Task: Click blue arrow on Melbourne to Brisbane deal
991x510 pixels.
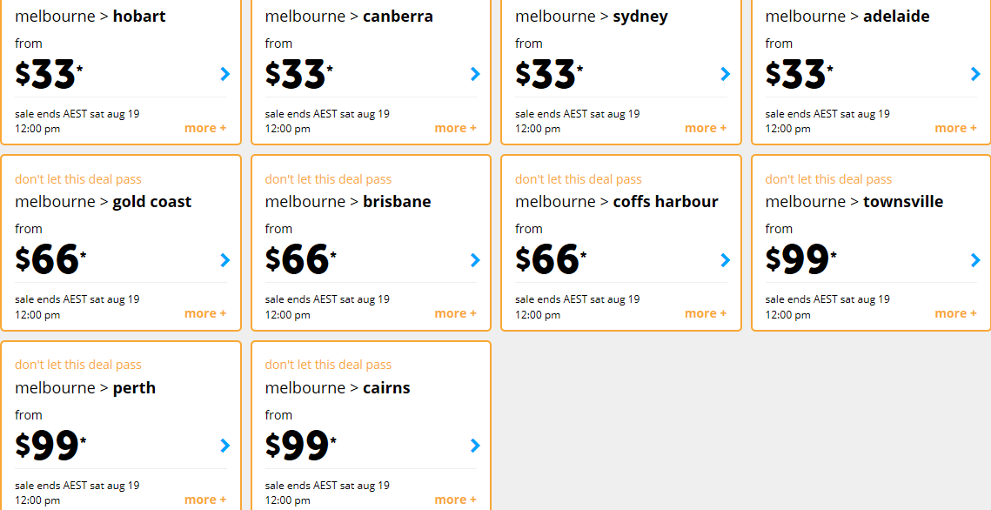Action: point(475,260)
